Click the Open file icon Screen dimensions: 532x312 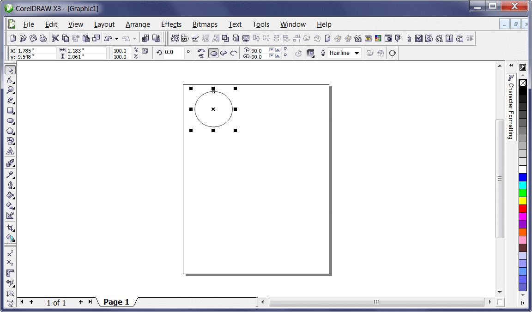(x=23, y=38)
